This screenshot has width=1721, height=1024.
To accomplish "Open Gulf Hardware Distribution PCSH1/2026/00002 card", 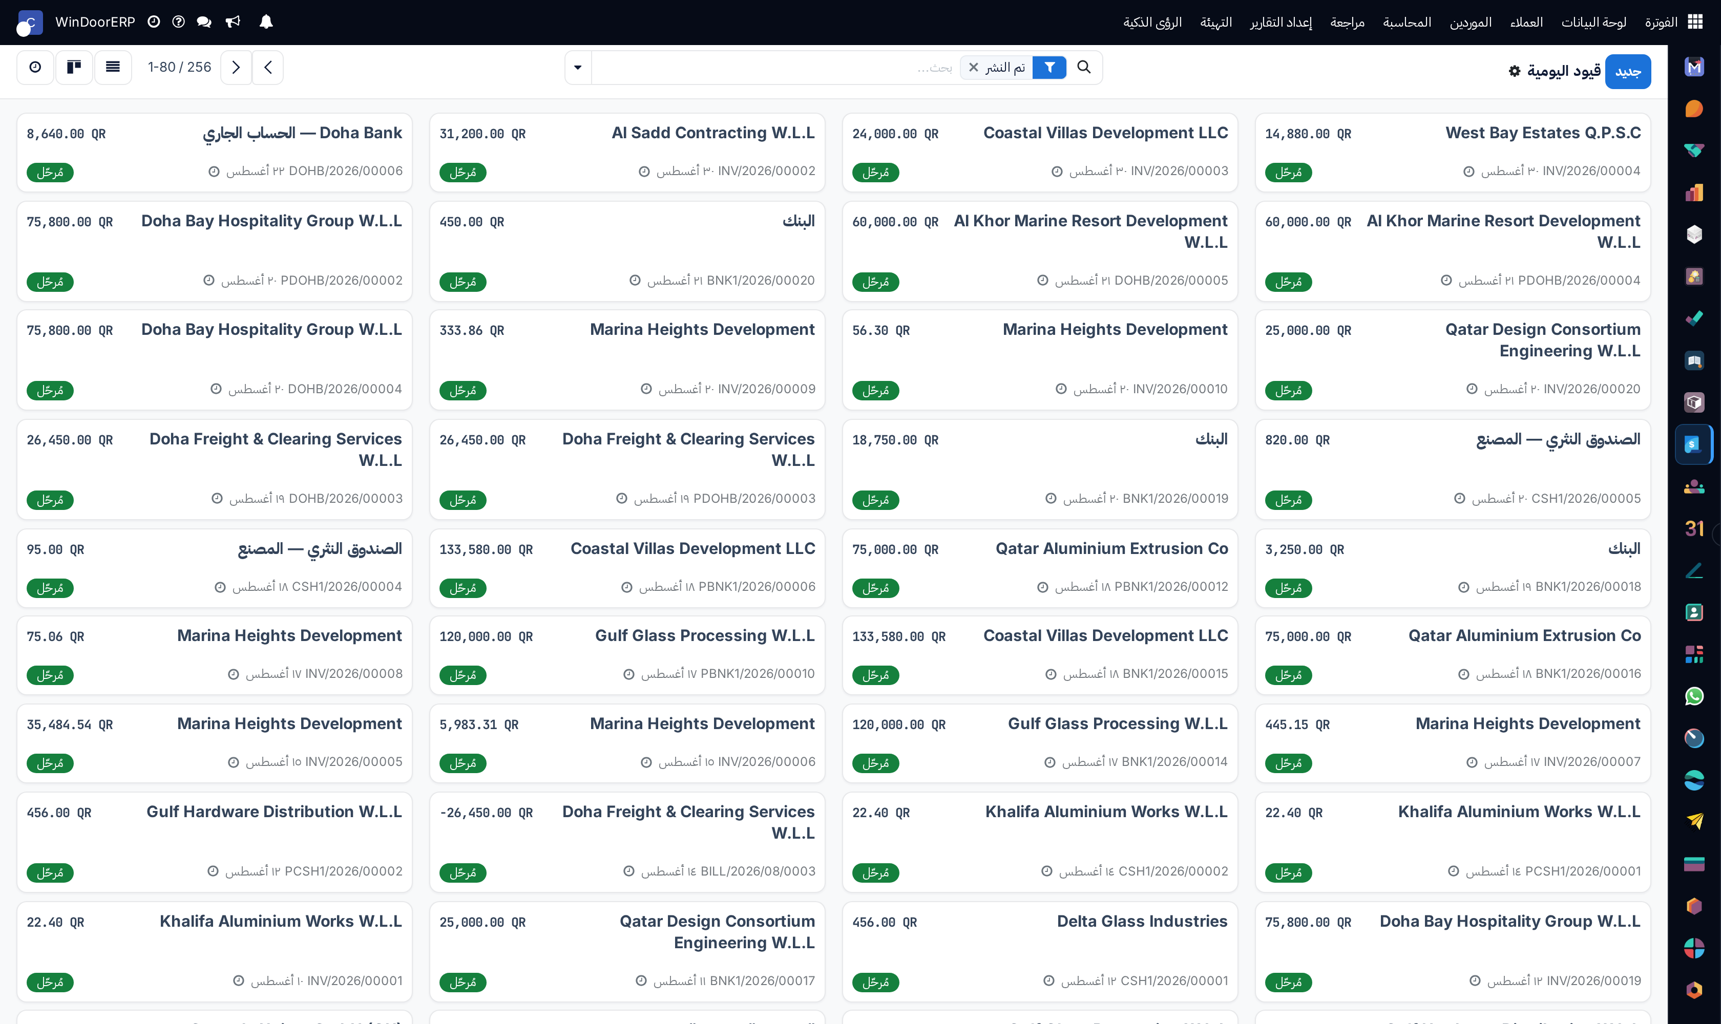I will (x=214, y=842).
